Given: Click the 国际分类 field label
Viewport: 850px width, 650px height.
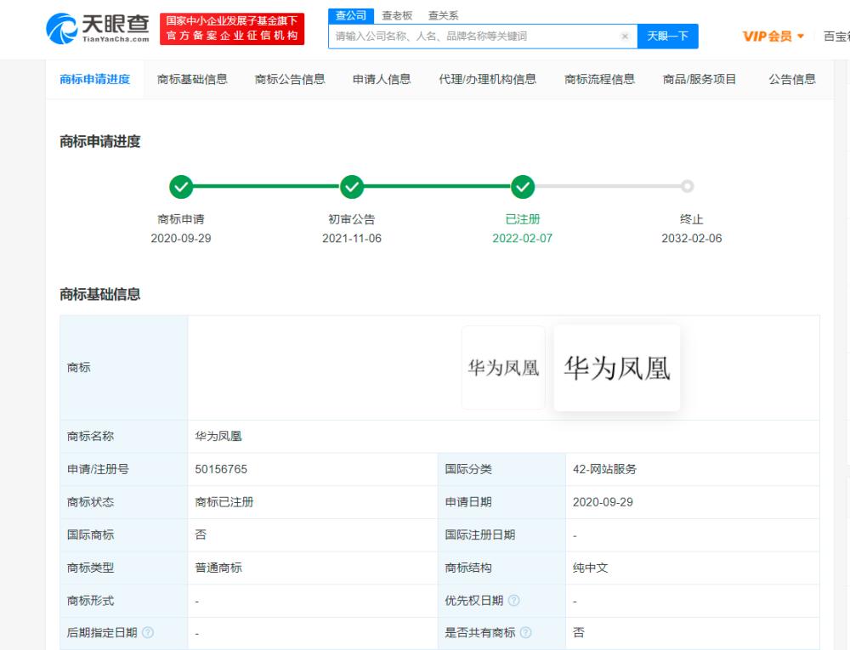Looking at the screenshot, I should click(468, 469).
